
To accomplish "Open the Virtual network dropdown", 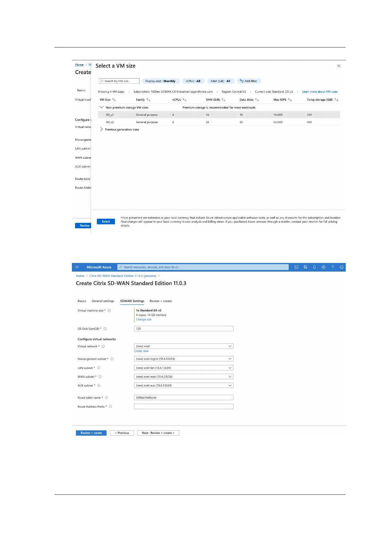I will pyautogui.click(x=183, y=346).
